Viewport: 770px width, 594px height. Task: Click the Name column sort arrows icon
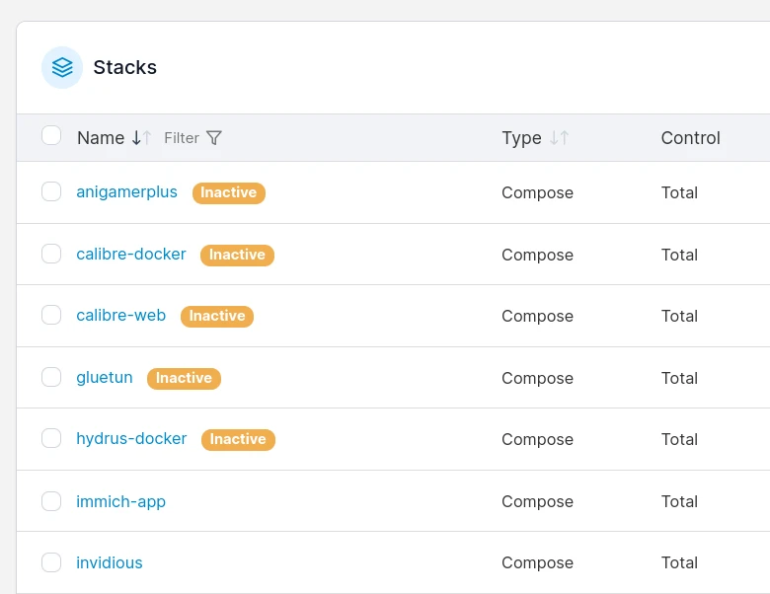pyautogui.click(x=141, y=138)
